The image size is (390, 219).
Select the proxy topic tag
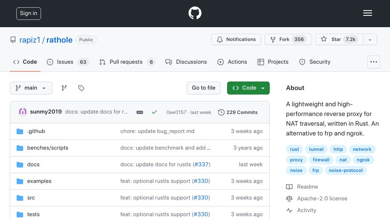[x=297, y=160]
